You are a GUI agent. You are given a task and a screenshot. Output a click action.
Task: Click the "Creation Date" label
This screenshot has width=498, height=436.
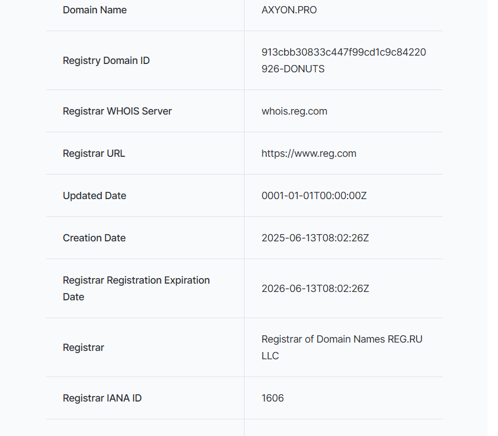click(x=94, y=238)
